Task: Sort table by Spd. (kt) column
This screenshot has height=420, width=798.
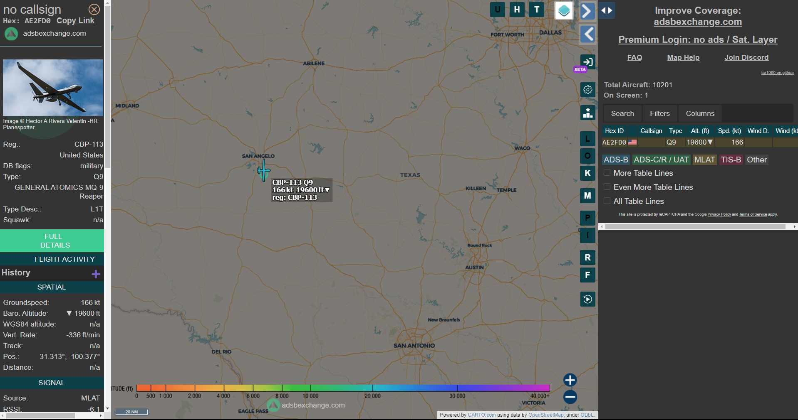Action: point(729,131)
